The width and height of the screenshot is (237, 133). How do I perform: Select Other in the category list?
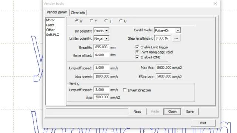point(50,30)
